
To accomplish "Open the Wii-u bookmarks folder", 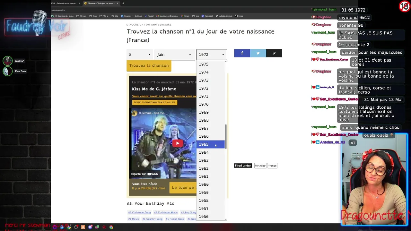I will [x=104, y=16].
